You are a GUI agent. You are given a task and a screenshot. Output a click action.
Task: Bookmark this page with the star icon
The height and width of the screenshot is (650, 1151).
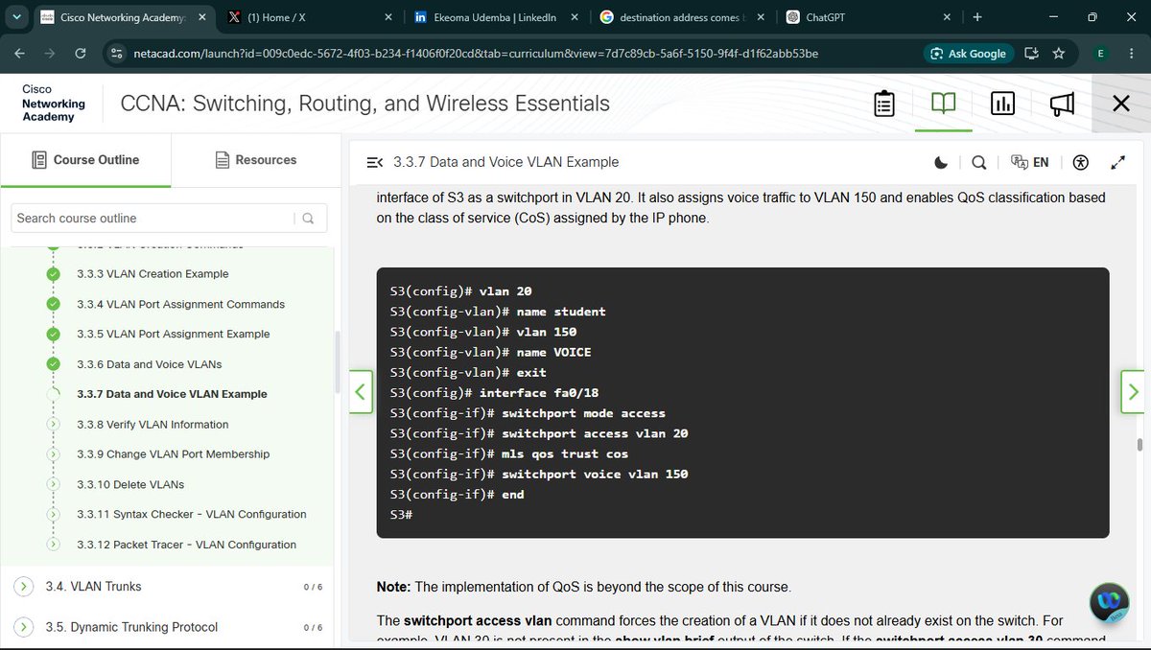(x=1059, y=54)
